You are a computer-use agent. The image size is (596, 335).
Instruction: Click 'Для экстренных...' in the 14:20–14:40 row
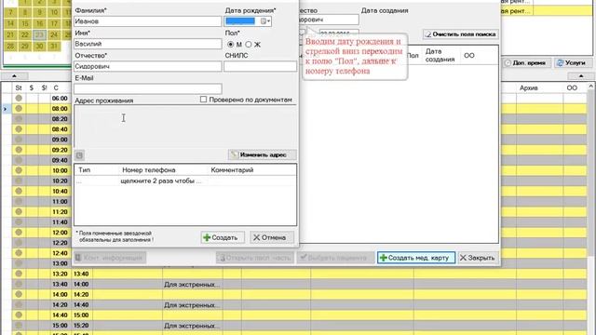pos(192,305)
